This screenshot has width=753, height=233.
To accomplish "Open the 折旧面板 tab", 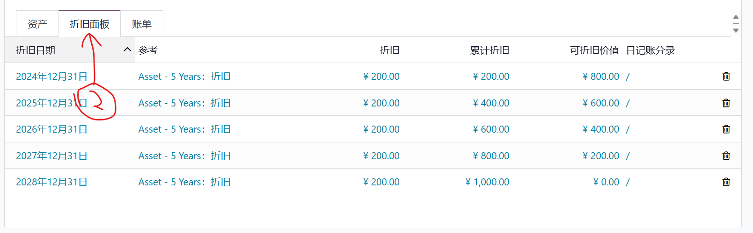I will [x=89, y=24].
